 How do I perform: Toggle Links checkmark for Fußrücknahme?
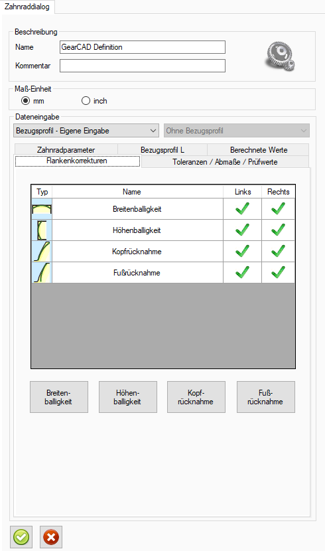click(x=242, y=272)
